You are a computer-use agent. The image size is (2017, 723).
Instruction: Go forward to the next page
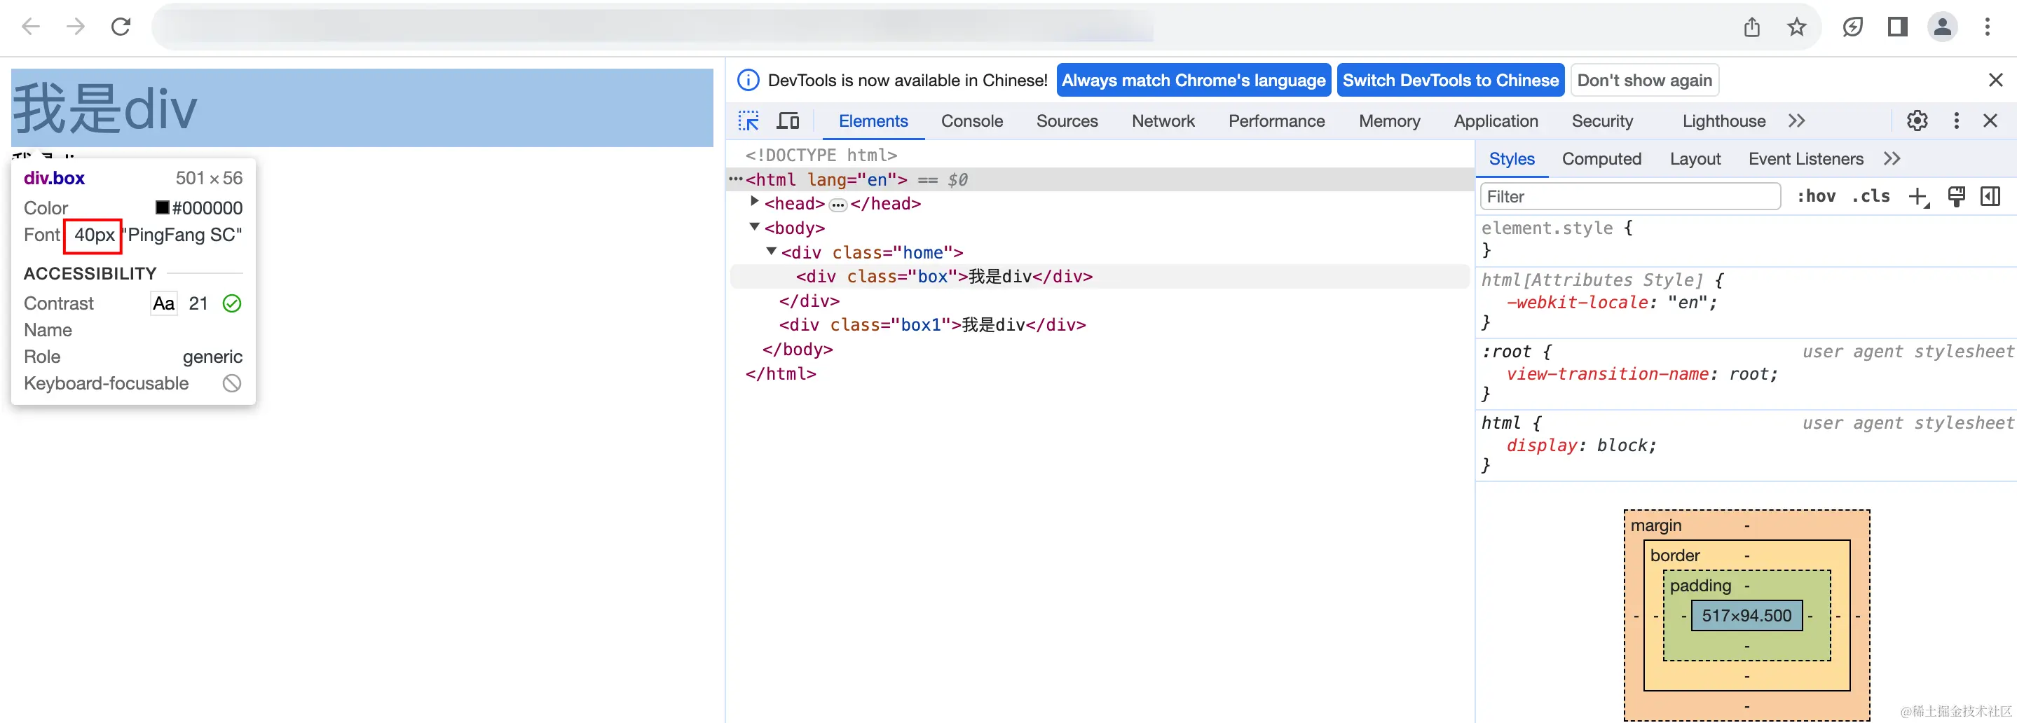(76, 27)
